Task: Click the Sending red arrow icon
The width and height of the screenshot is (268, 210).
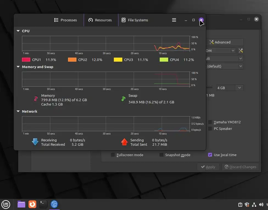Action: coord(124,142)
